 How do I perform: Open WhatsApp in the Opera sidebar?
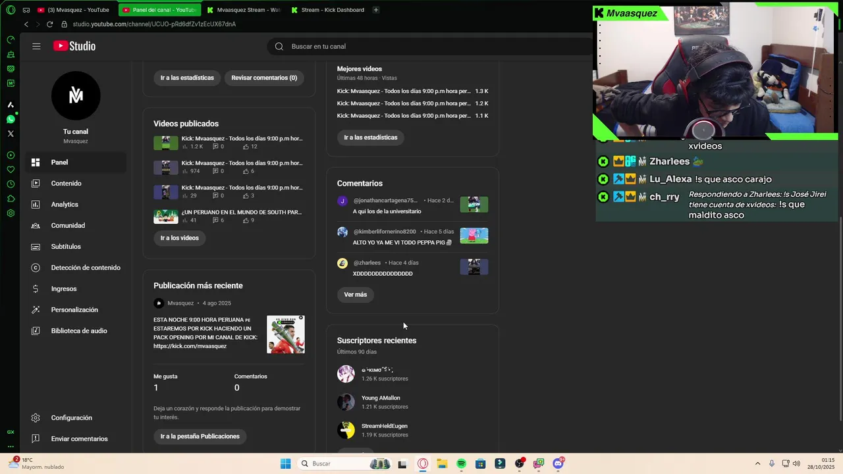click(x=11, y=119)
